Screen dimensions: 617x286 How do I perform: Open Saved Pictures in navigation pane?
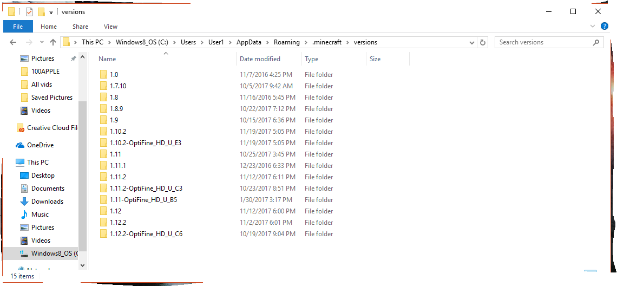coord(52,97)
